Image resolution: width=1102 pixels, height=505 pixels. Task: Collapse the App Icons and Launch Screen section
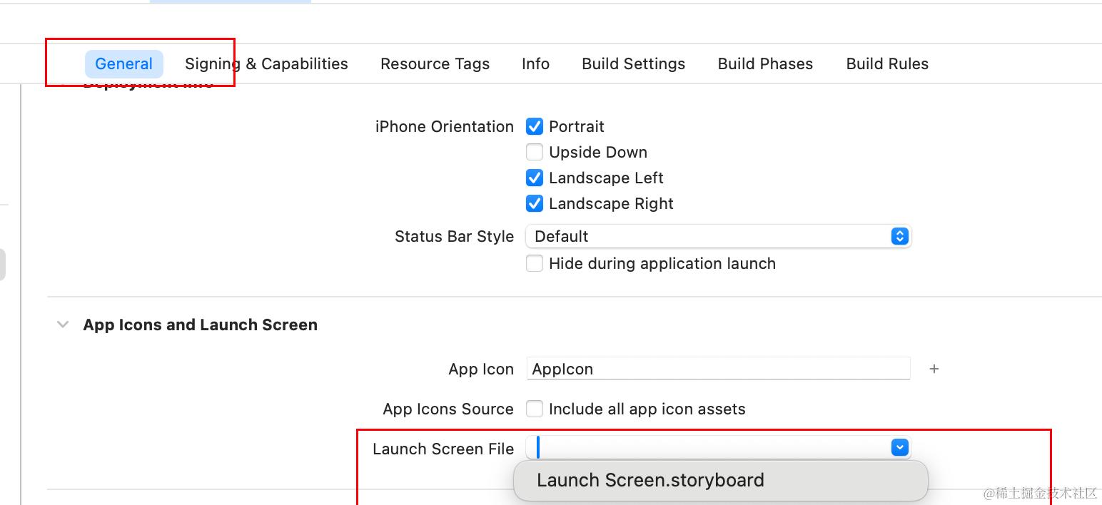(63, 325)
